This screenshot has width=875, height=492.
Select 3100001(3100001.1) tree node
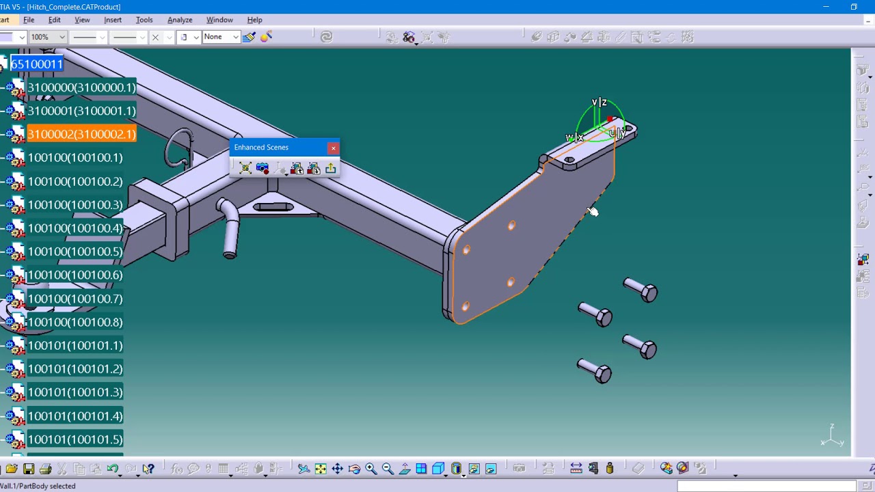coord(81,111)
